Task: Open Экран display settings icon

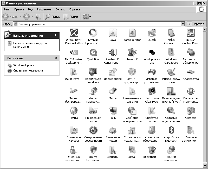Action: (x=132, y=150)
